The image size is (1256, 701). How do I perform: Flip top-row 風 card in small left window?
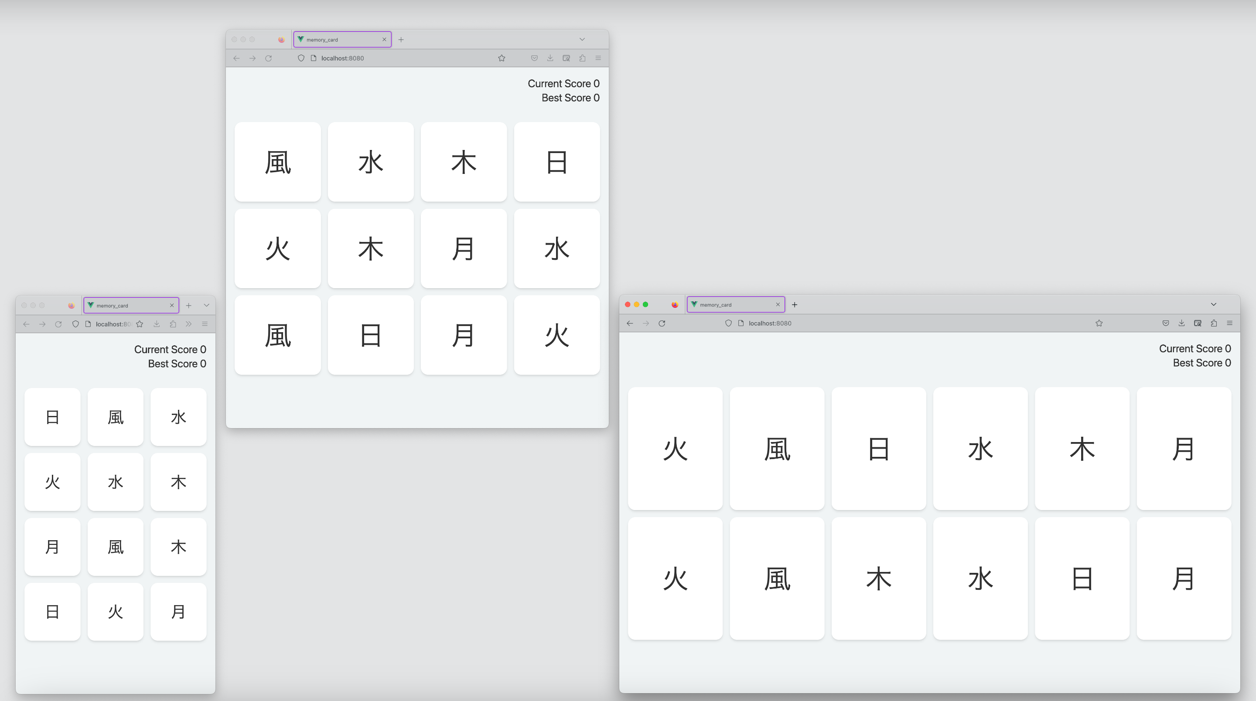[116, 417]
